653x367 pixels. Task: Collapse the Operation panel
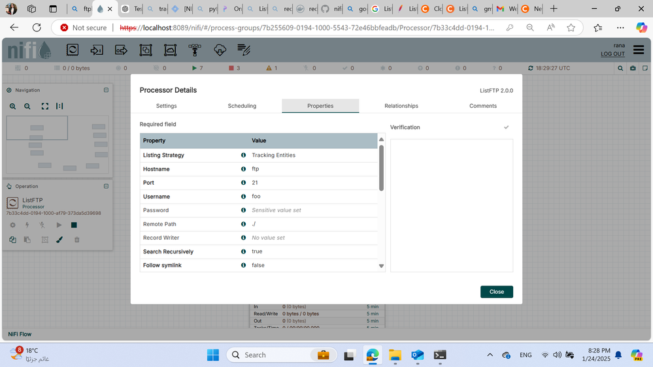tap(106, 186)
